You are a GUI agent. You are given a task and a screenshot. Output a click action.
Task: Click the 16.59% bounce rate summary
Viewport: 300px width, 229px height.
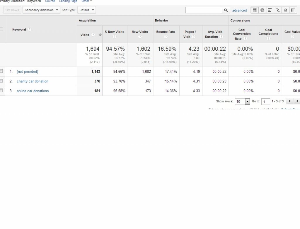click(167, 49)
